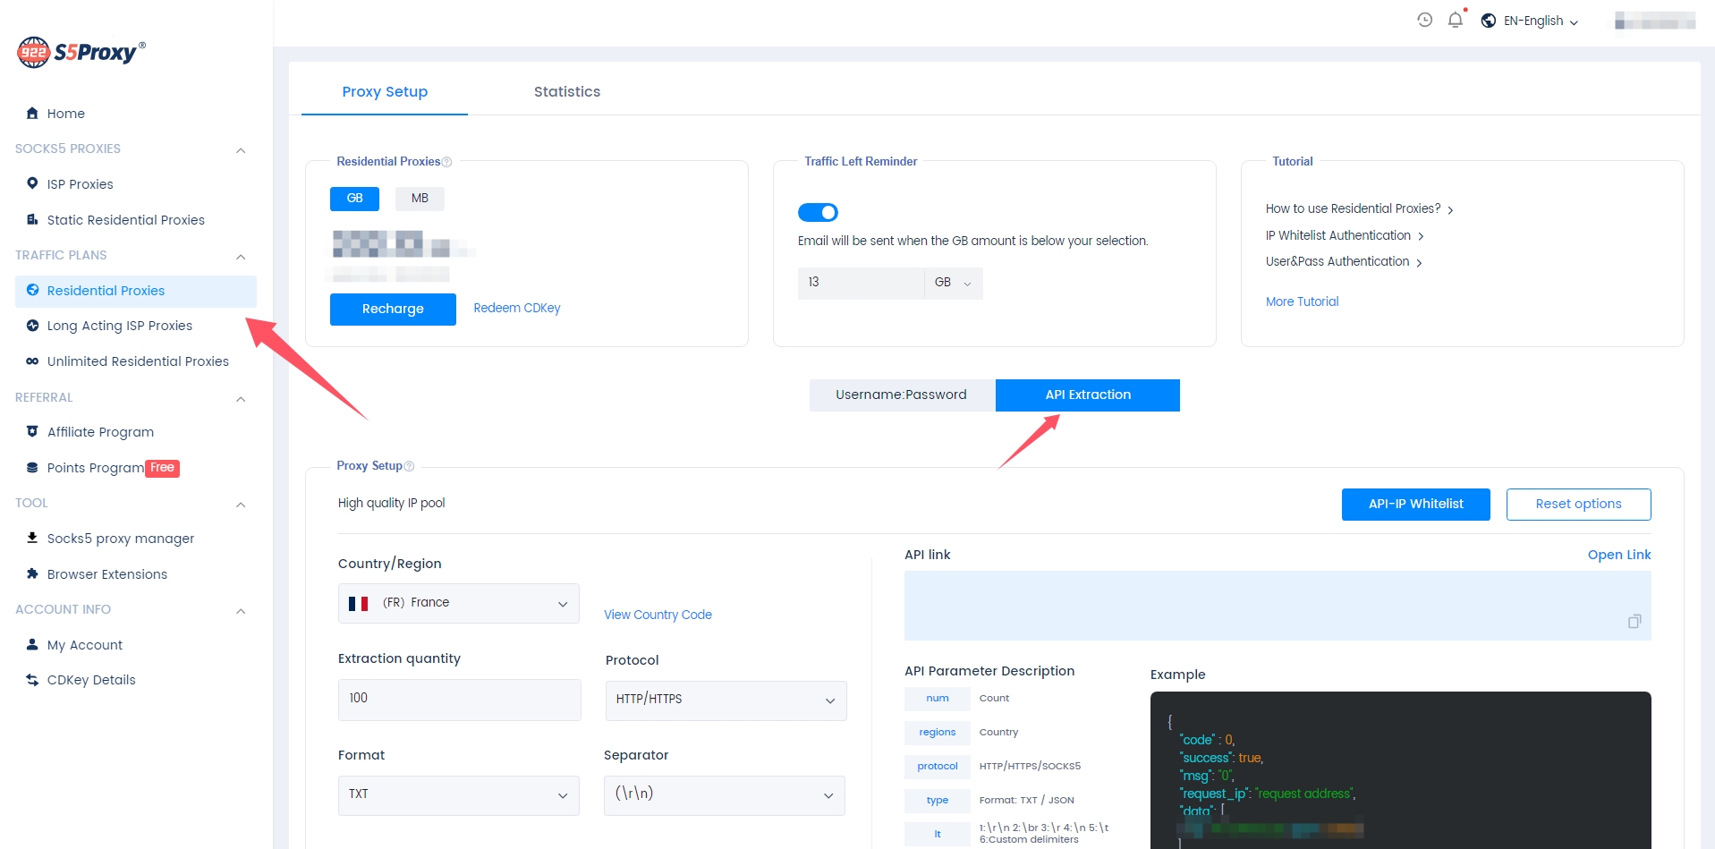Open the Country/Region France dropdown
Image resolution: width=1715 pixels, height=849 pixels.
coord(458,603)
